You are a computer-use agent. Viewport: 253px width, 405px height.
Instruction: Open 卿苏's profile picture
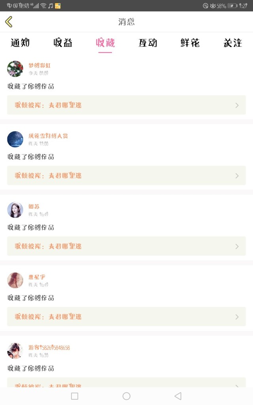pyautogui.click(x=15, y=210)
